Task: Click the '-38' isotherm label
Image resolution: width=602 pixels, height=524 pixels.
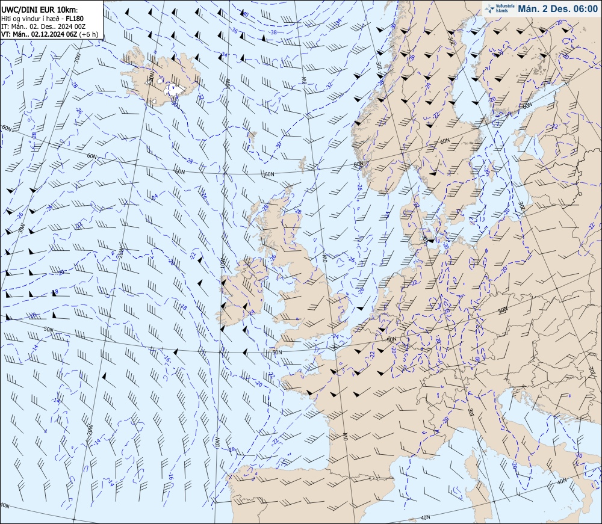Action: pos(273,32)
